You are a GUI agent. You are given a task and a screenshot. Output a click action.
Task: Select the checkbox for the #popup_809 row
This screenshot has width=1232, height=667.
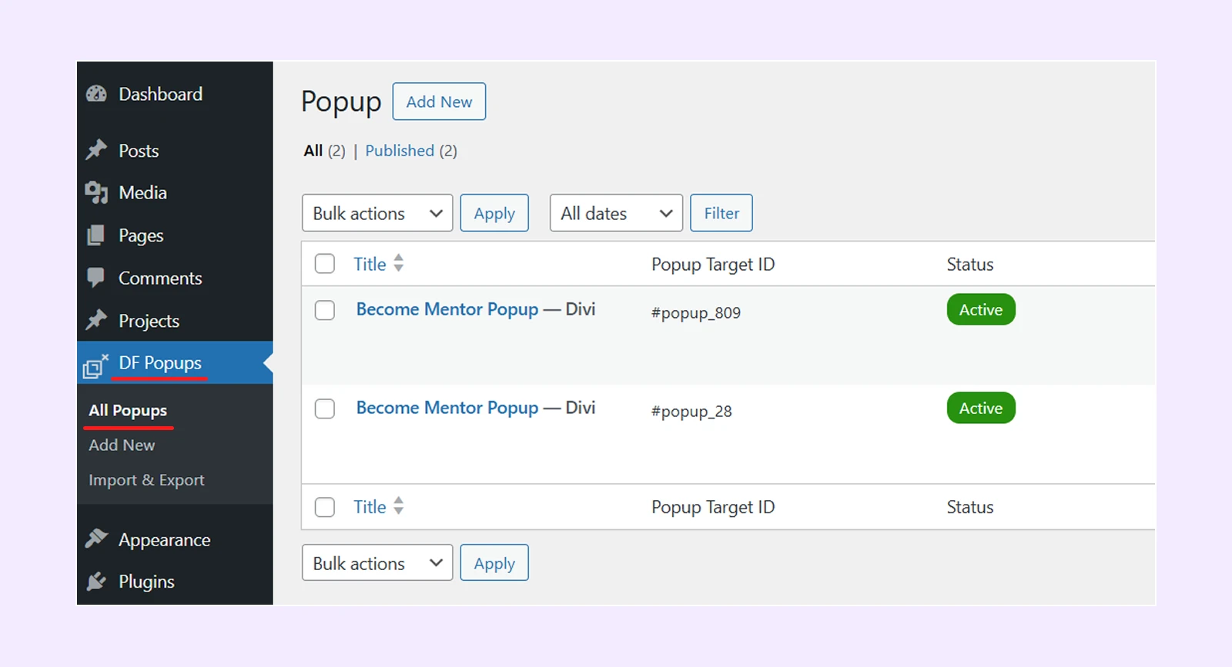point(325,310)
